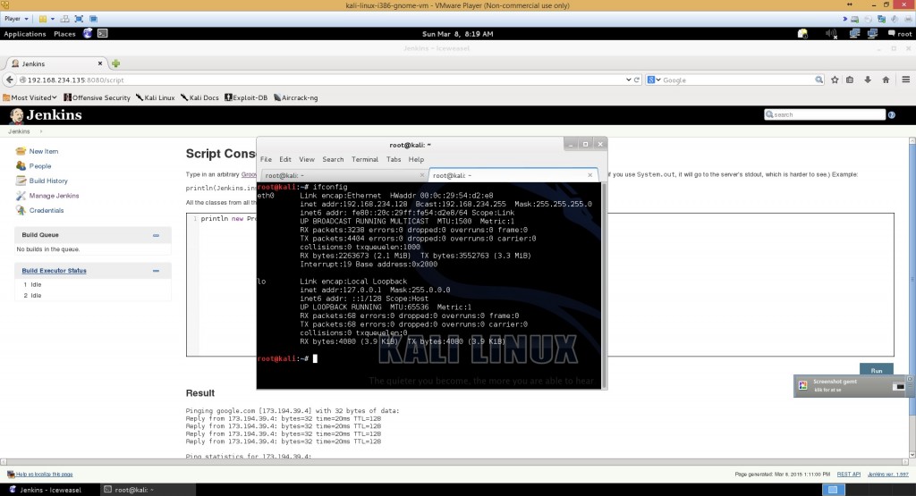Click the volume icon in panel
Screen dimensions: 916x496
point(831,34)
